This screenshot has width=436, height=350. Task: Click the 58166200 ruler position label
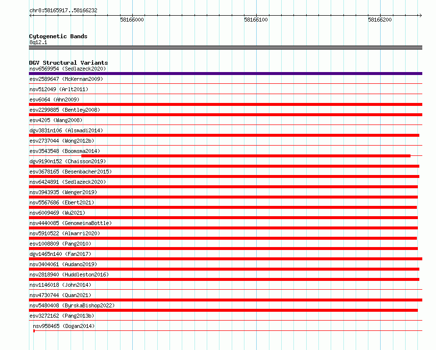380,20
